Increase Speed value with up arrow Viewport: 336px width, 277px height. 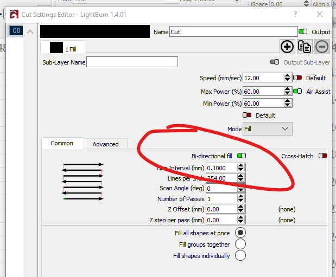tap(287, 75)
